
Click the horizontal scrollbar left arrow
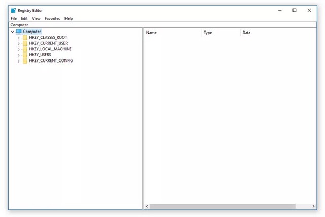tap(147, 206)
